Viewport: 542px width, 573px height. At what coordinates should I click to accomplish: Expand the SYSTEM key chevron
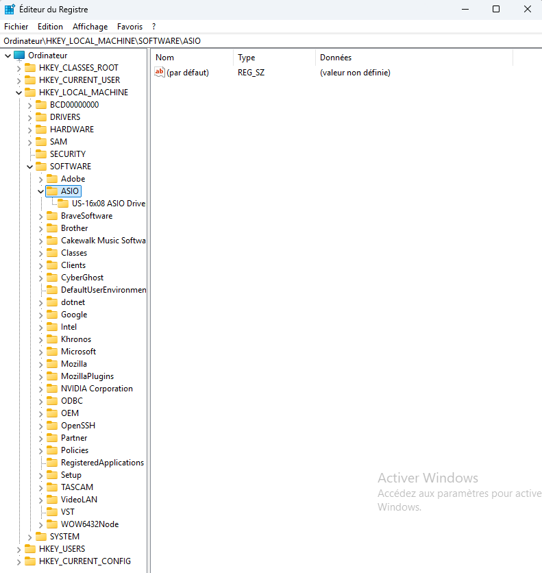pos(30,537)
